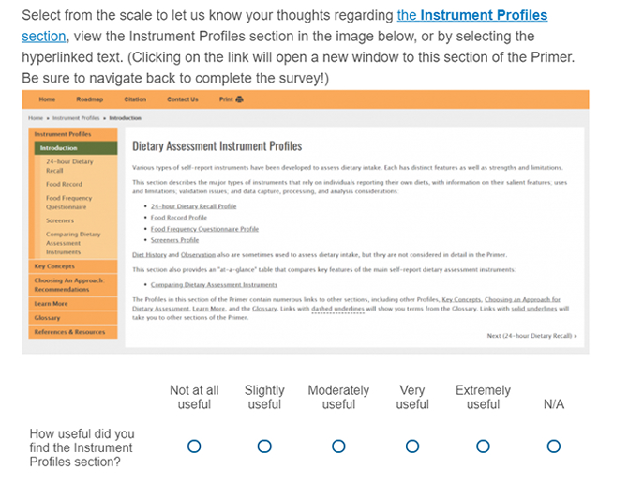This screenshot has height=485, width=643.
Task: Choose the N/A radio option
Action: [554, 447]
